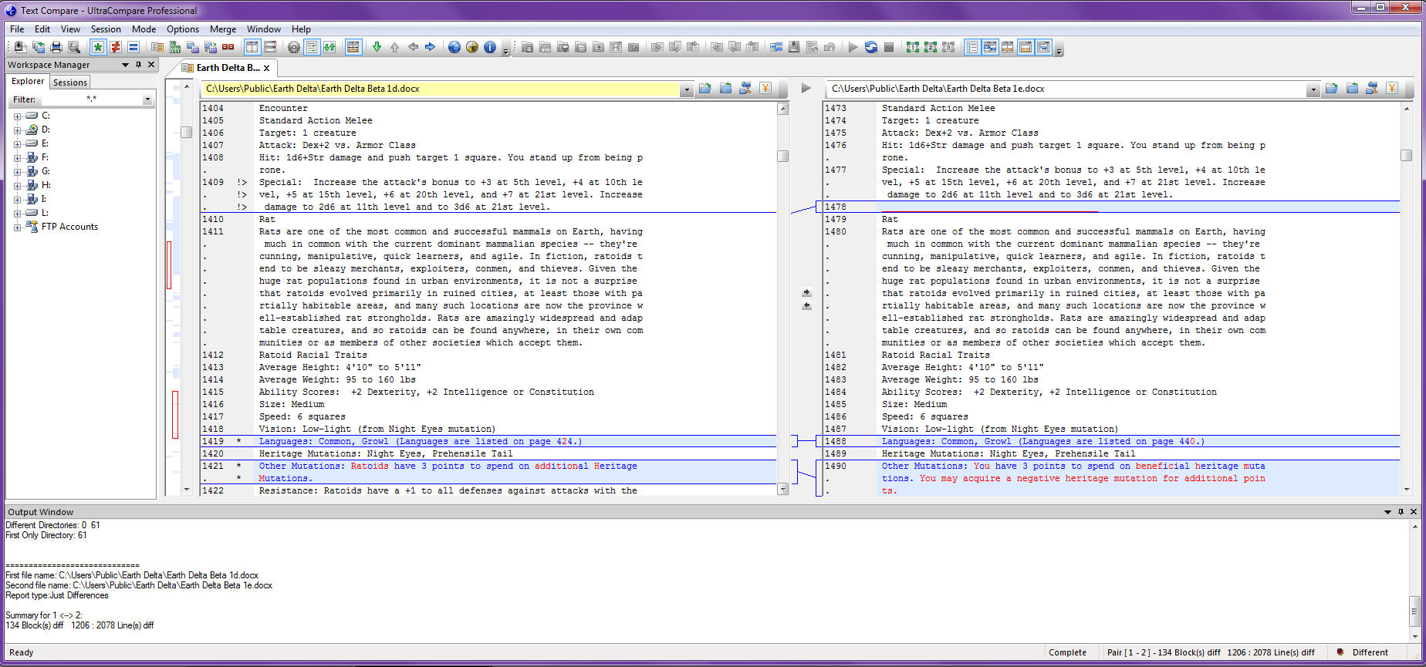Expand the FTP Accounts node
Viewport: 1426px width, 667px height.
(x=17, y=227)
